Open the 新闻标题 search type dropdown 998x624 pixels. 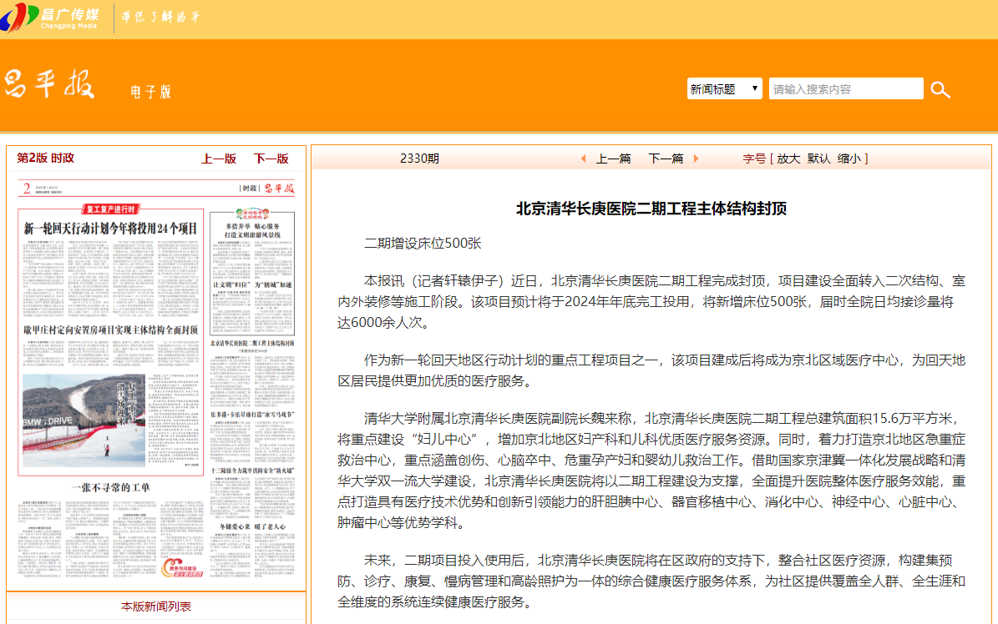click(724, 88)
